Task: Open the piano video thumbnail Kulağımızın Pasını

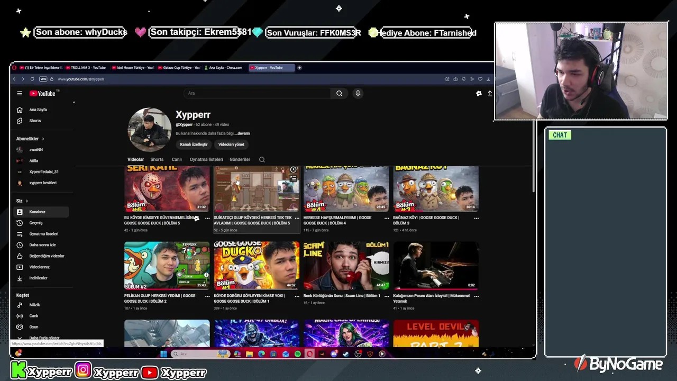Action: [x=436, y=266]
